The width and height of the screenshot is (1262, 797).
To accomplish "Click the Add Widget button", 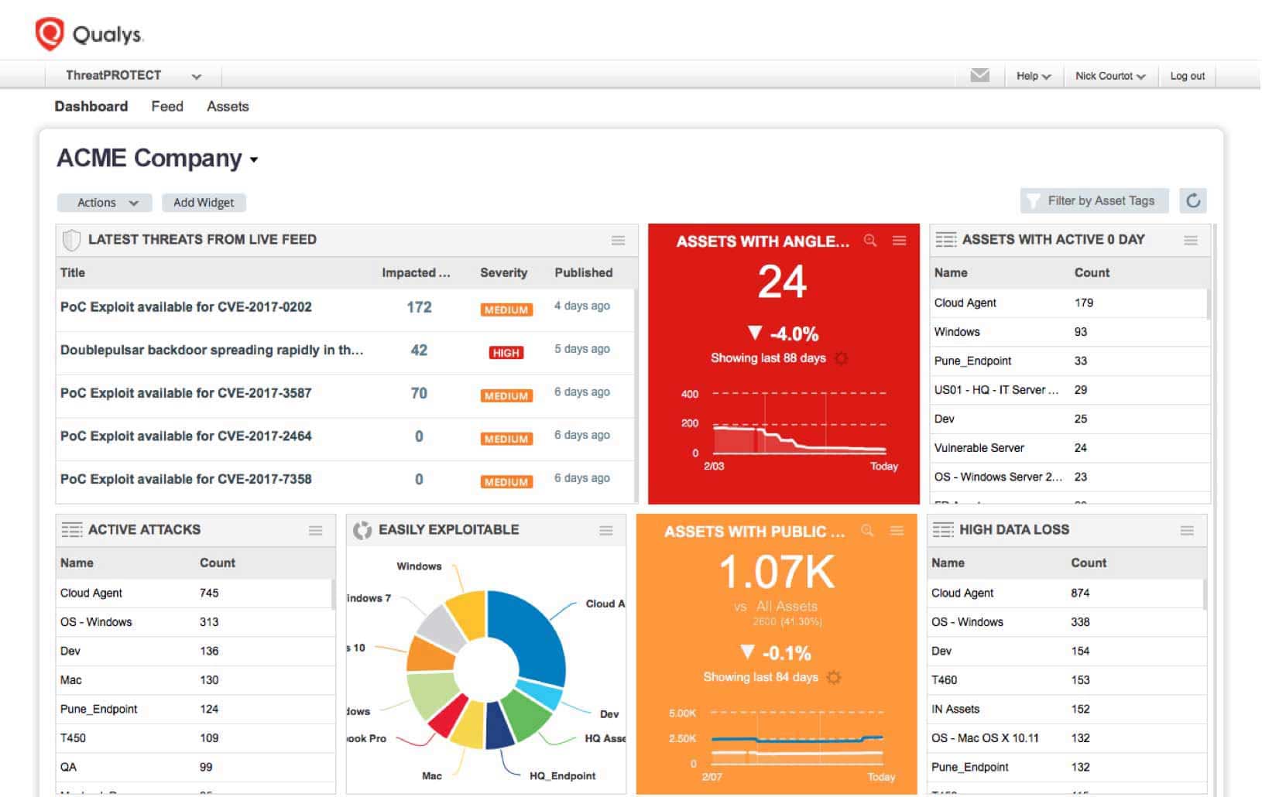I will coord(203,202).
